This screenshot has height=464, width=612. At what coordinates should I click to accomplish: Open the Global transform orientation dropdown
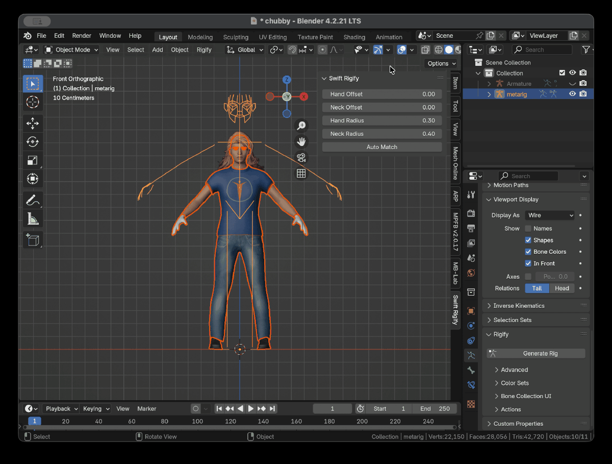(245, 50)
